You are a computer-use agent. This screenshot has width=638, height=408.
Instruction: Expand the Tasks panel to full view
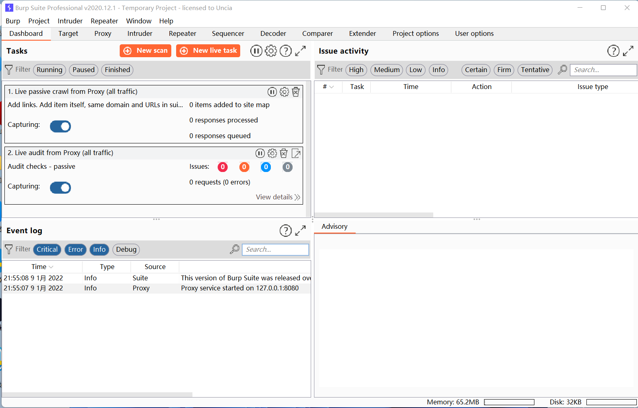coord(301,51)
